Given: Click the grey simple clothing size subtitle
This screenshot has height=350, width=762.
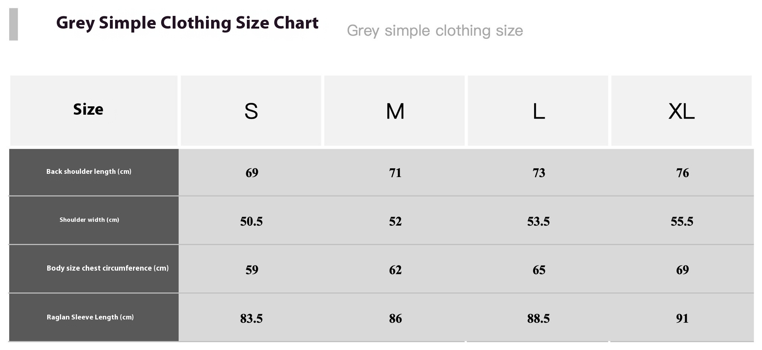Looking at the screenshot, I should click(x=435, y=31).
